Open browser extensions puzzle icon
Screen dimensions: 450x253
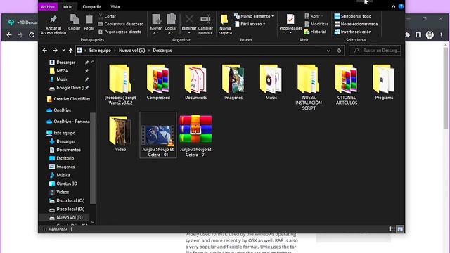pyautogui.click(x=408, y=35)
